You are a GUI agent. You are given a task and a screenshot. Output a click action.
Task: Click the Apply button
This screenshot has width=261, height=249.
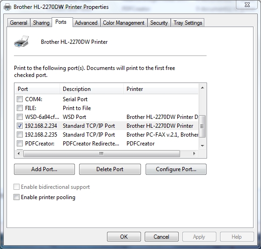(x=199, y=236)
